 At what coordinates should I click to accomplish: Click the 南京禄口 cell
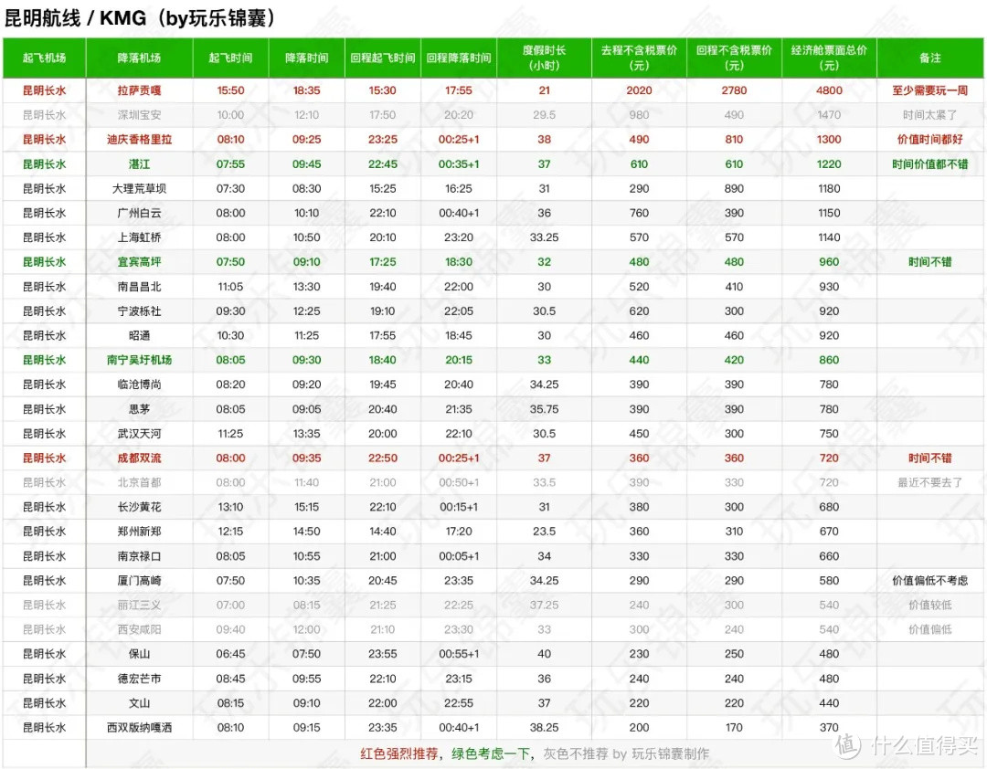click(139, 556)
